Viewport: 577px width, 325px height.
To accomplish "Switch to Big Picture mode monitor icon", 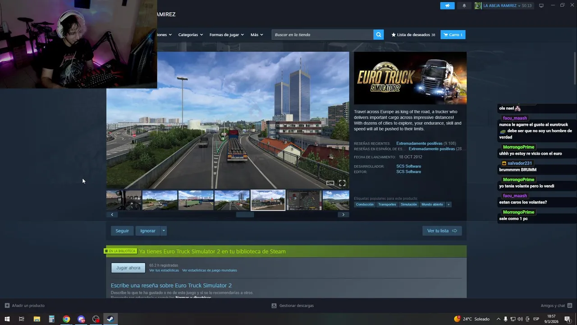I will [541, 5].
